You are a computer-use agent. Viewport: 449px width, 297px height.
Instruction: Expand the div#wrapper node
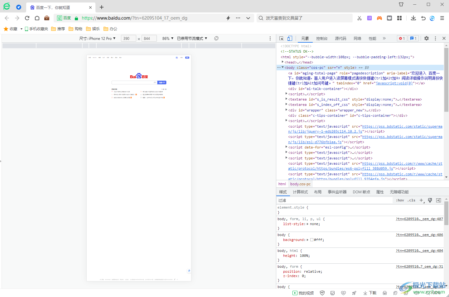coord(286,110)
